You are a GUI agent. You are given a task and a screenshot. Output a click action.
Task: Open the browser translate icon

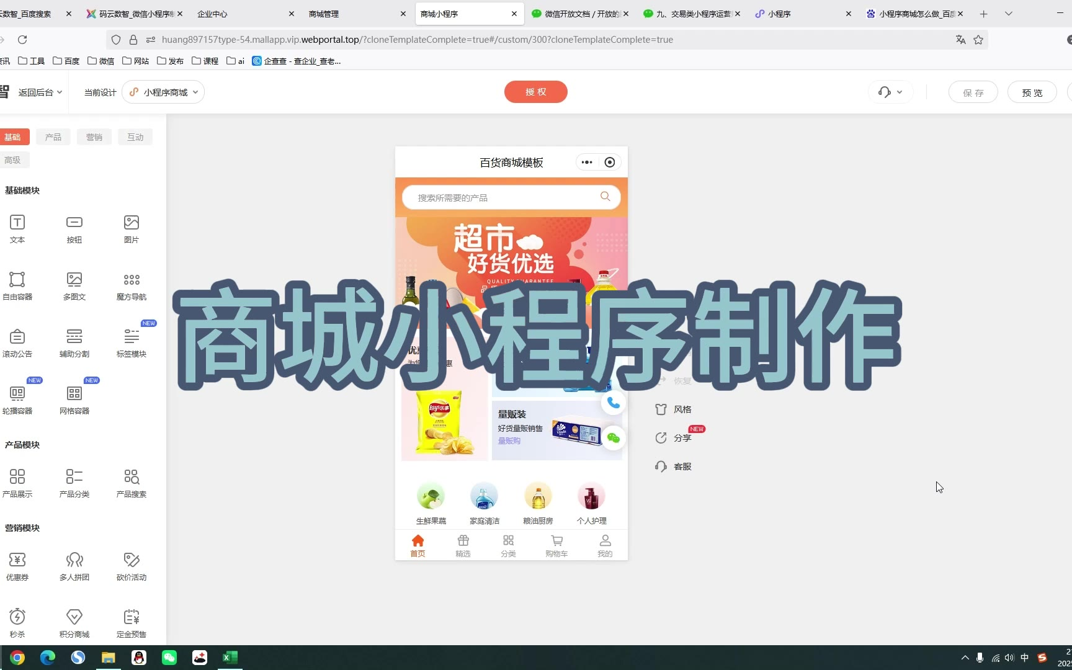tap(961, 40)
